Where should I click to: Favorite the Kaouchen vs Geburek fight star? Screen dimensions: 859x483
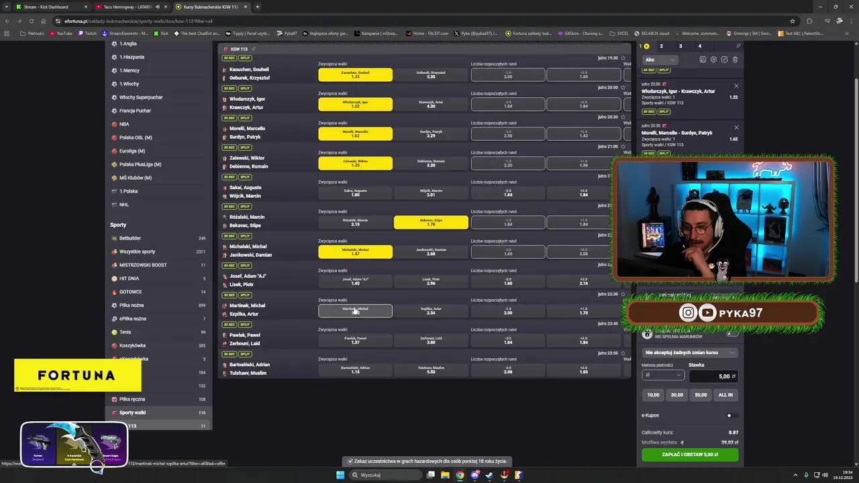[x=623, y=58]
